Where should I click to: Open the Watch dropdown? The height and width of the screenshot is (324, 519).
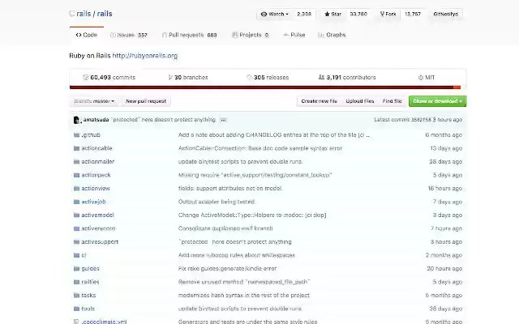[x=275, y=14]
